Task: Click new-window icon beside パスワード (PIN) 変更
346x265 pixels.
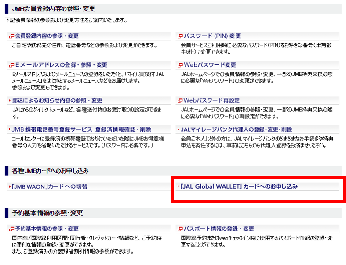Action: coord(180,36)
